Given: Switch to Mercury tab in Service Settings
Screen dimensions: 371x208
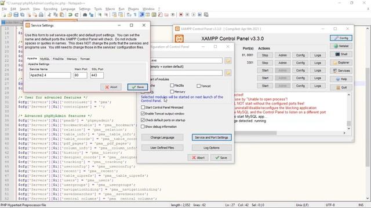Looking at the screenshot, I should (x=72, y=59).
